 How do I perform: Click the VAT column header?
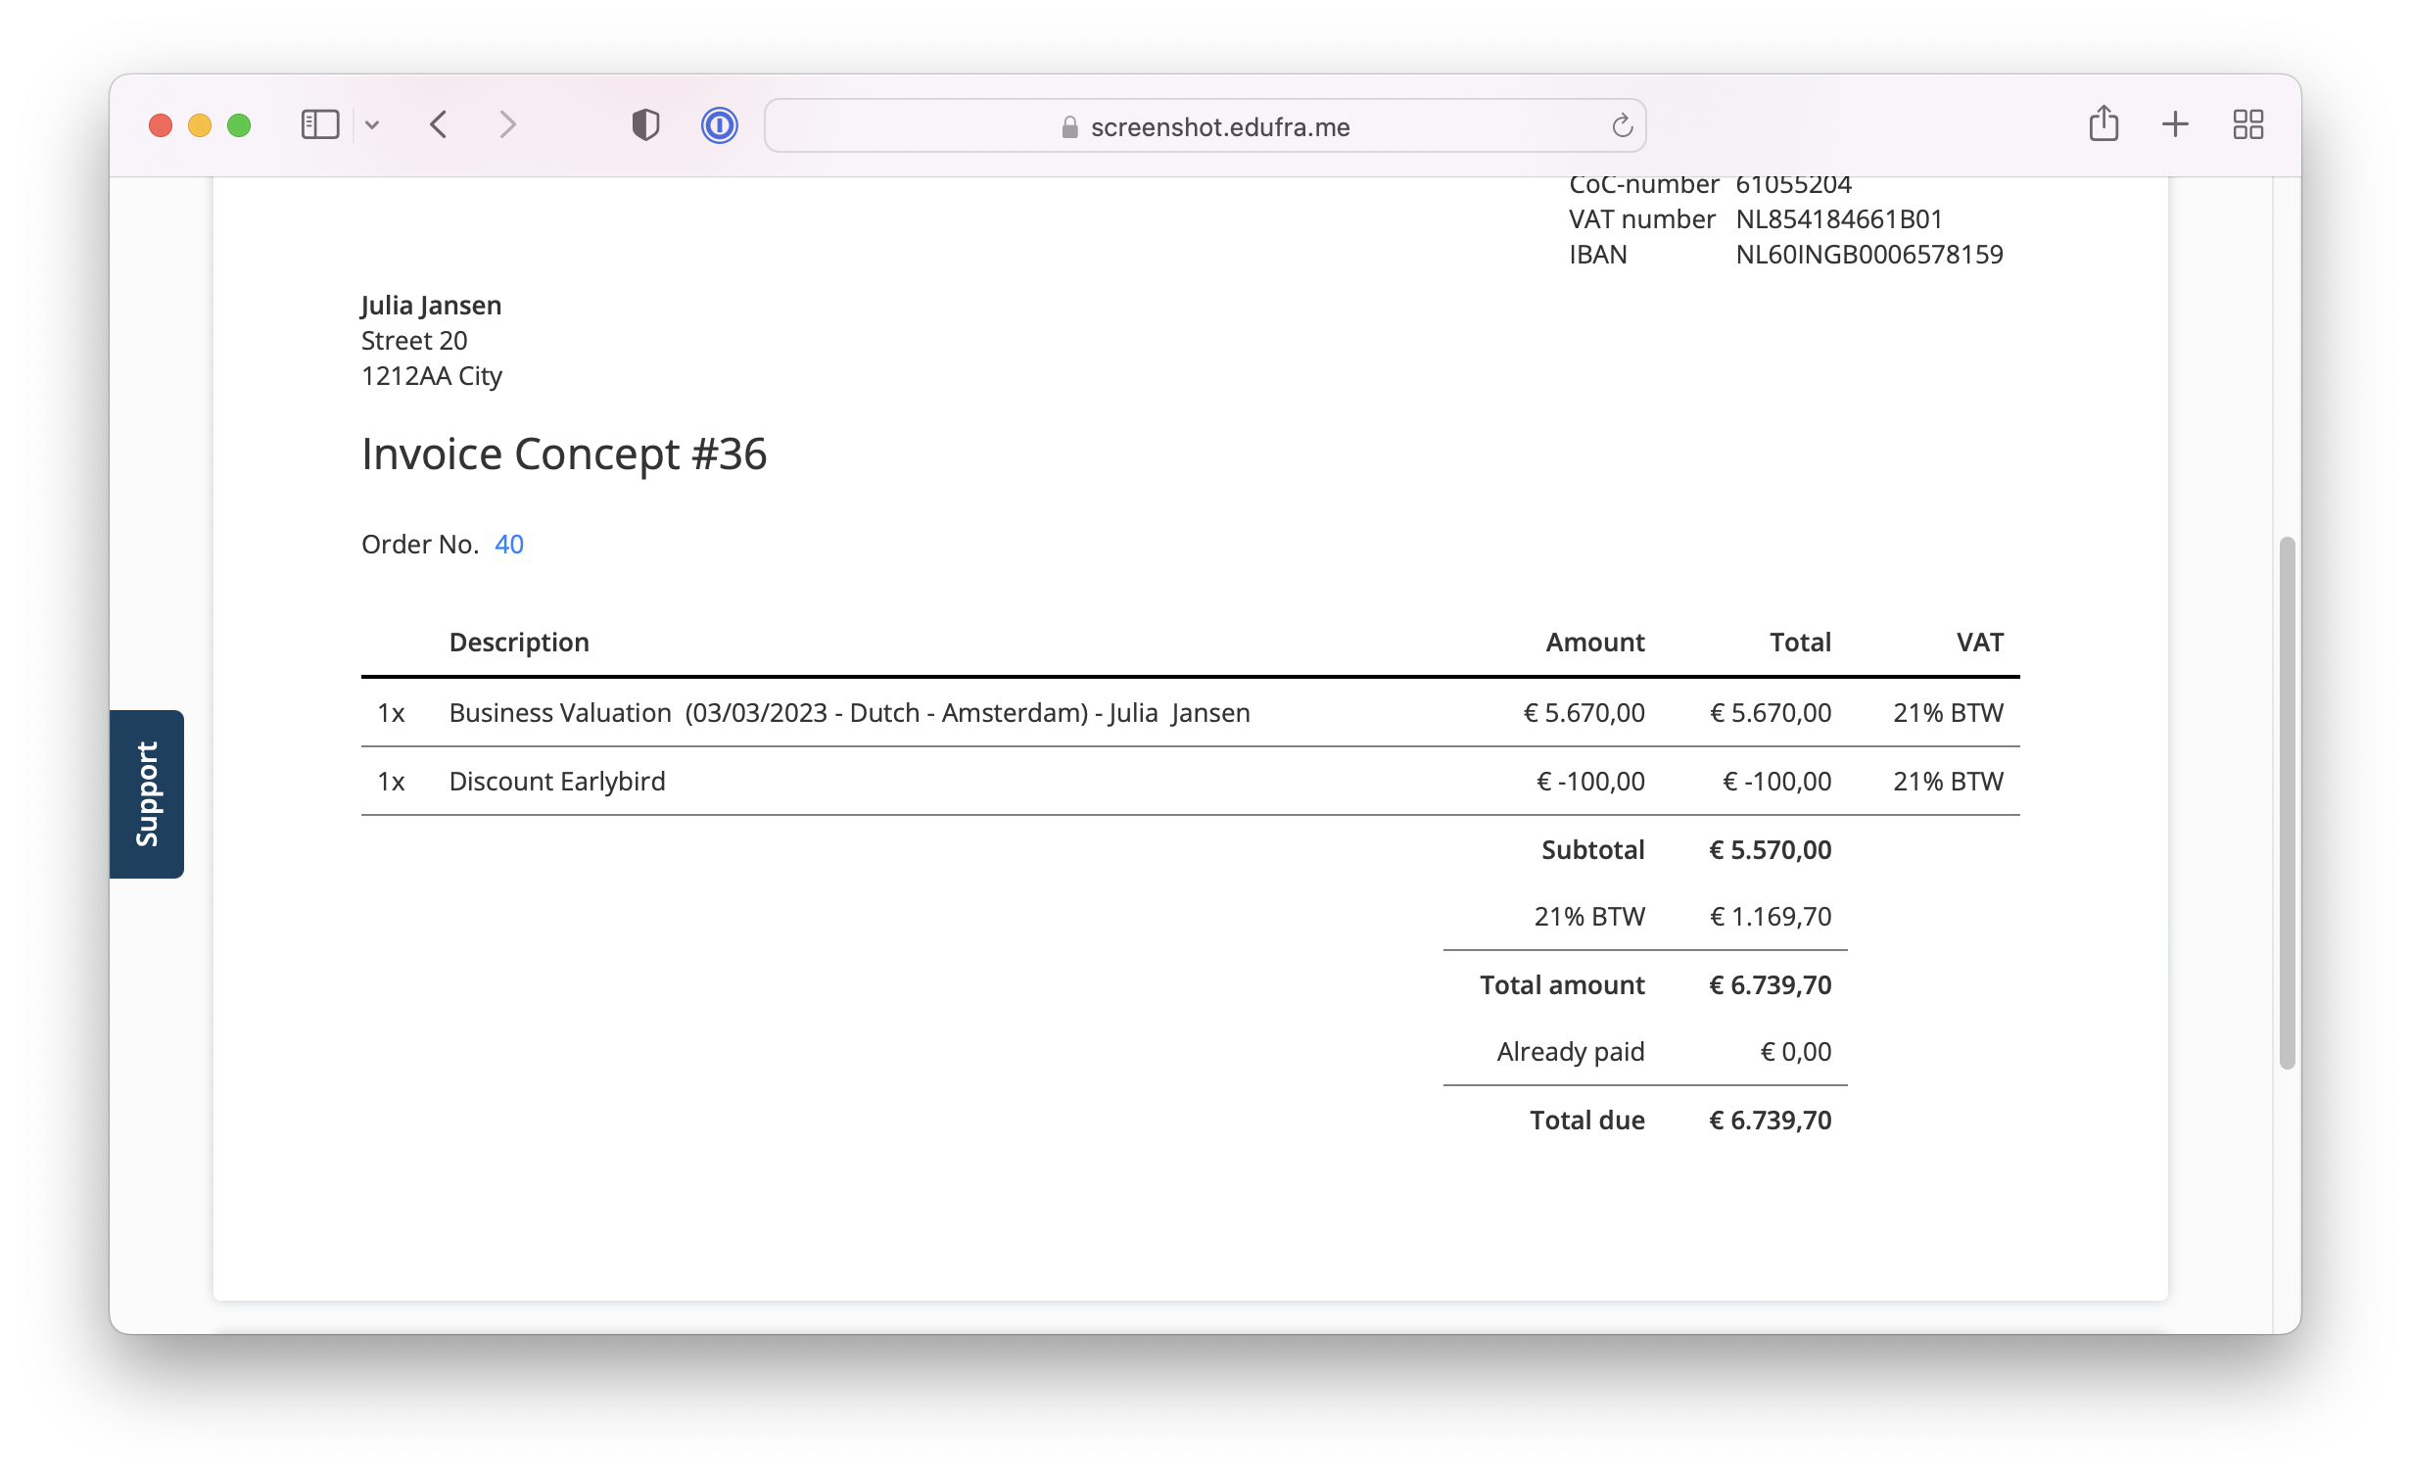(x=1979, y=643)
